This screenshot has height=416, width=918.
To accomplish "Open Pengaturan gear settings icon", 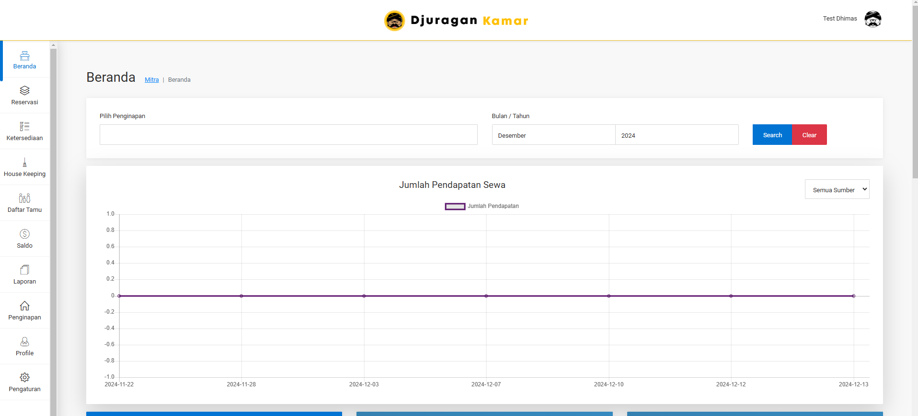I will (24, 377).
